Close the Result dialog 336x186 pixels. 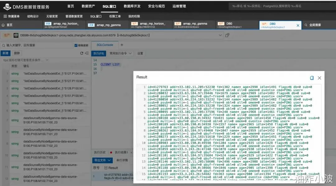pos(319,78)
